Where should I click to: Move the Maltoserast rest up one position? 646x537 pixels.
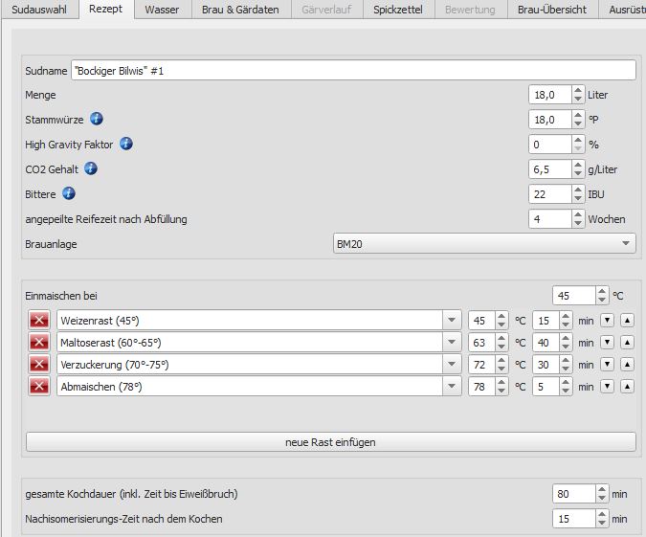point(627,342)
